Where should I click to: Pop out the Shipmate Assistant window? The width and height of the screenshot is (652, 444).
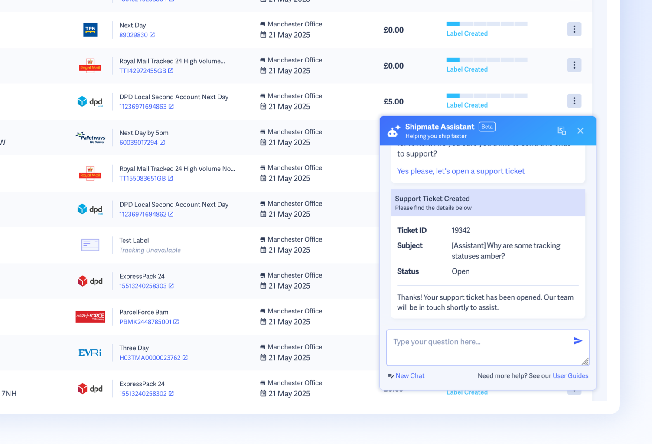pos(562,131)
